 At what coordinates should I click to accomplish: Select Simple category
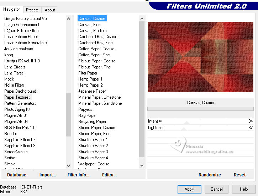pyautogui.click(x=10, y=164)
